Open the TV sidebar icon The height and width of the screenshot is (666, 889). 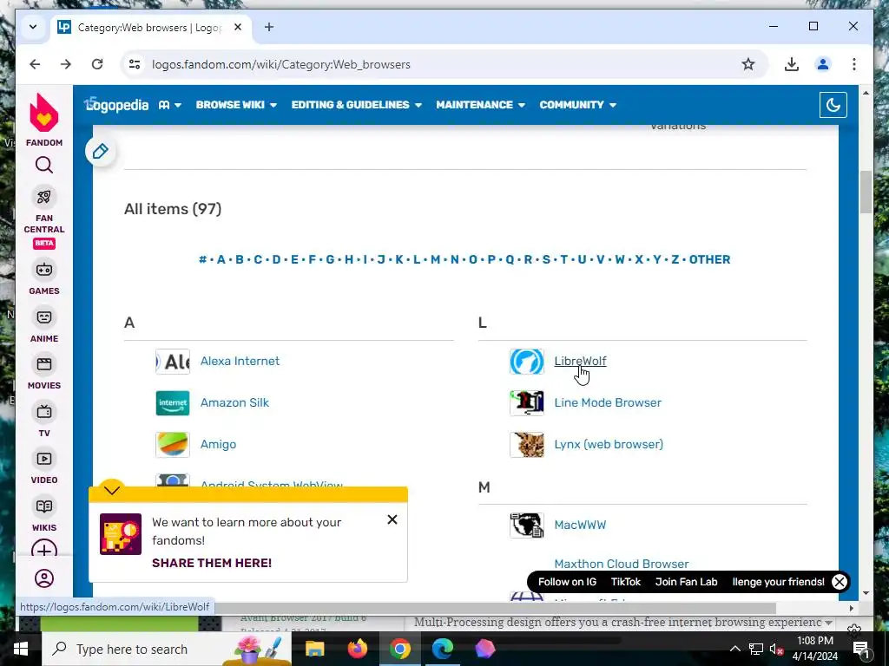coord(43,412)
